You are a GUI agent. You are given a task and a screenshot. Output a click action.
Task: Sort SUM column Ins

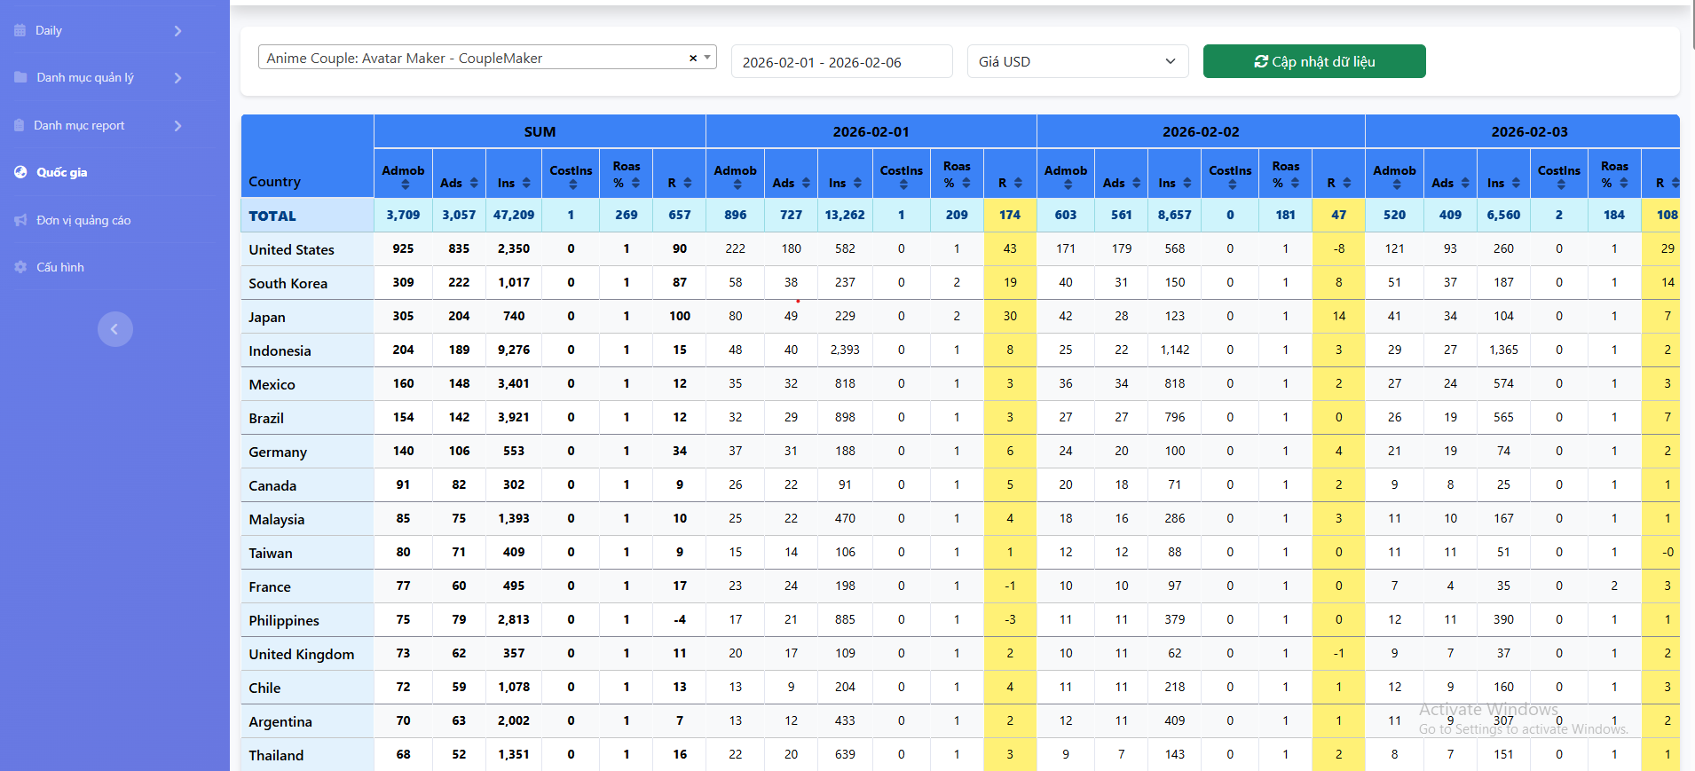513,183
